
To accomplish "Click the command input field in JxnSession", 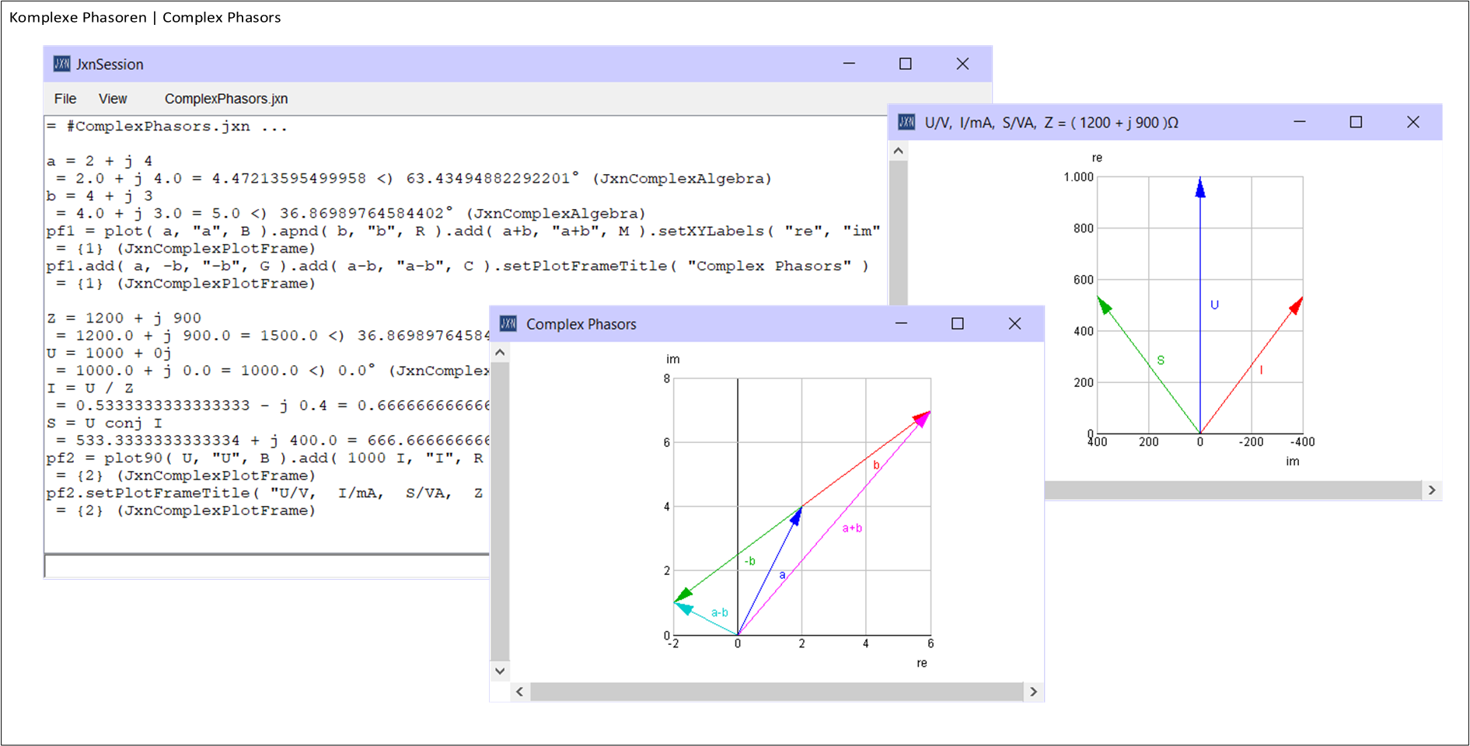I will pyautogui.click(x=267, y=566).
